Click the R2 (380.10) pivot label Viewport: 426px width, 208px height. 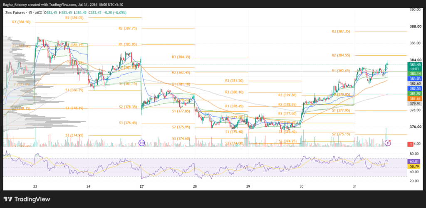[x=234, y=92]
